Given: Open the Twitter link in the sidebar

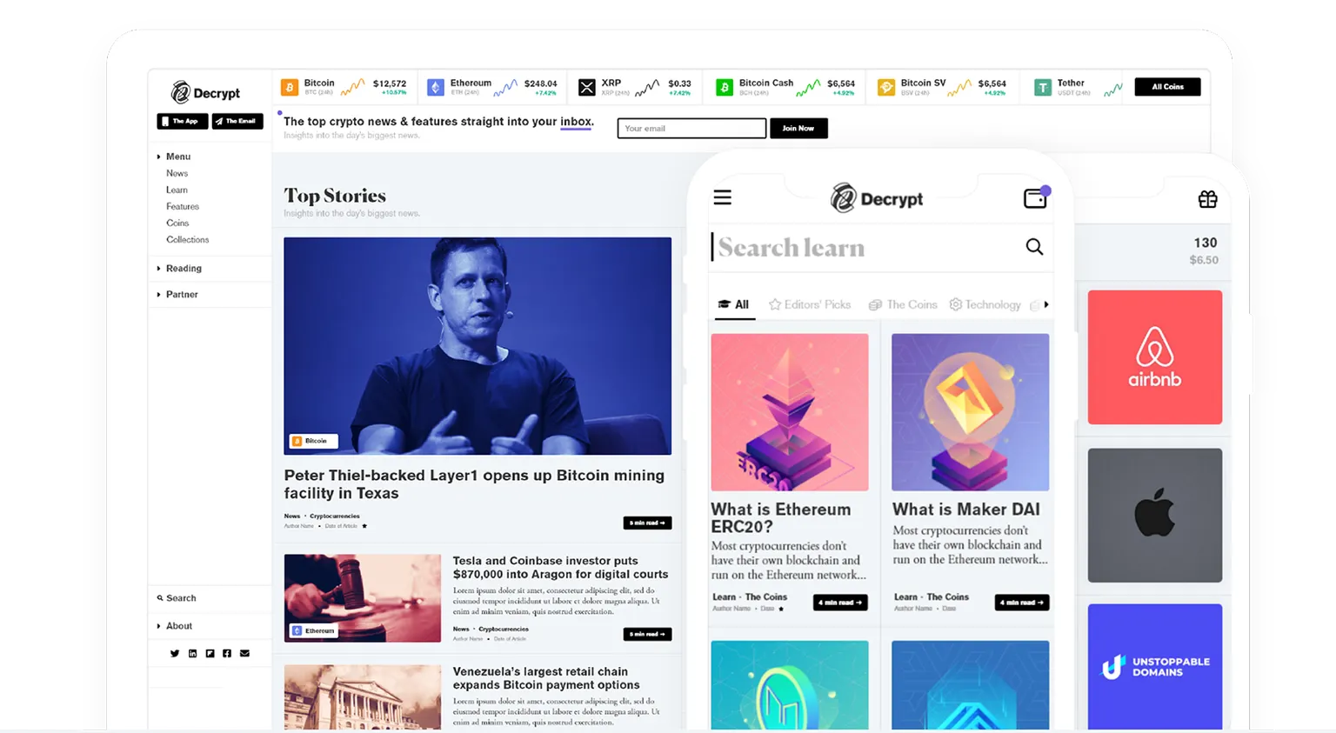Looking at the screenshot, I should pyautogui.click(x=175, y=653).
